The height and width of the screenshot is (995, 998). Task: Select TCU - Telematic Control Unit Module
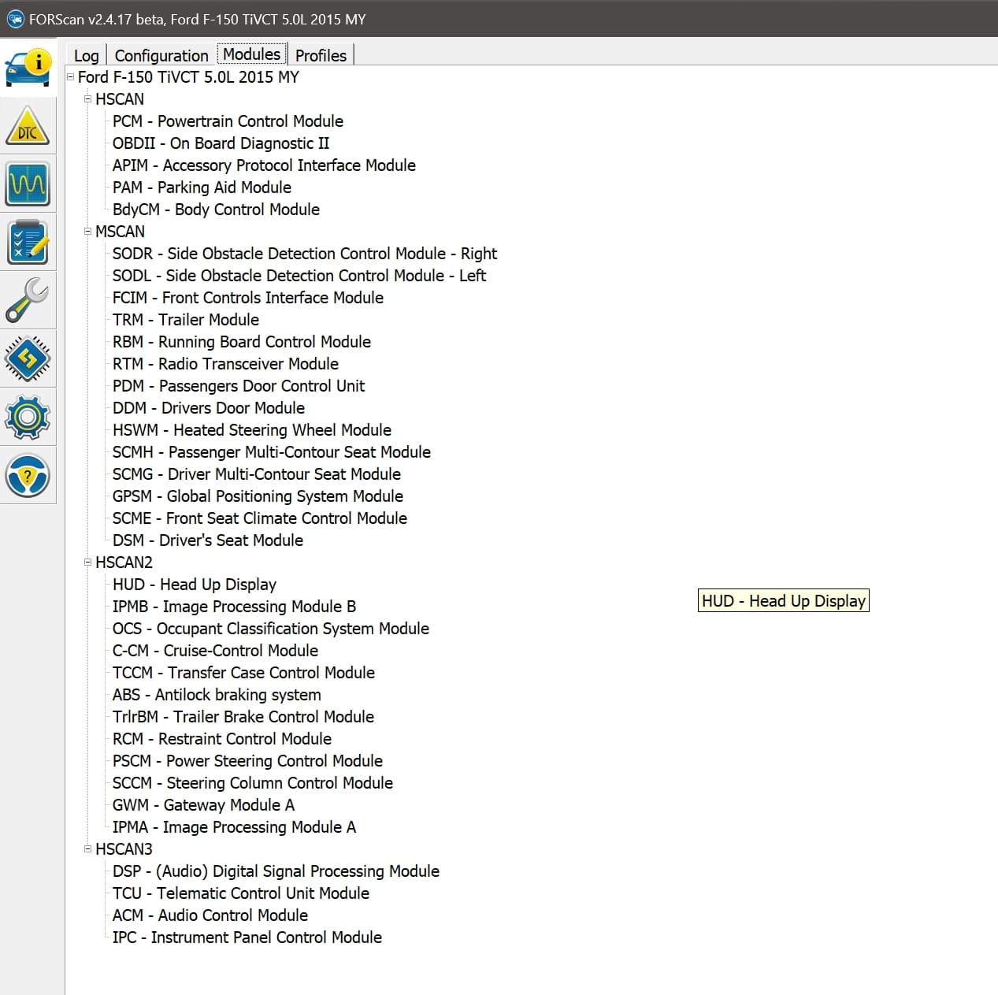coord(241,893)
